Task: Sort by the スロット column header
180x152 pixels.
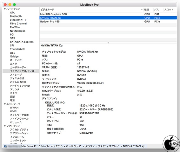Action: pos(169,10)
